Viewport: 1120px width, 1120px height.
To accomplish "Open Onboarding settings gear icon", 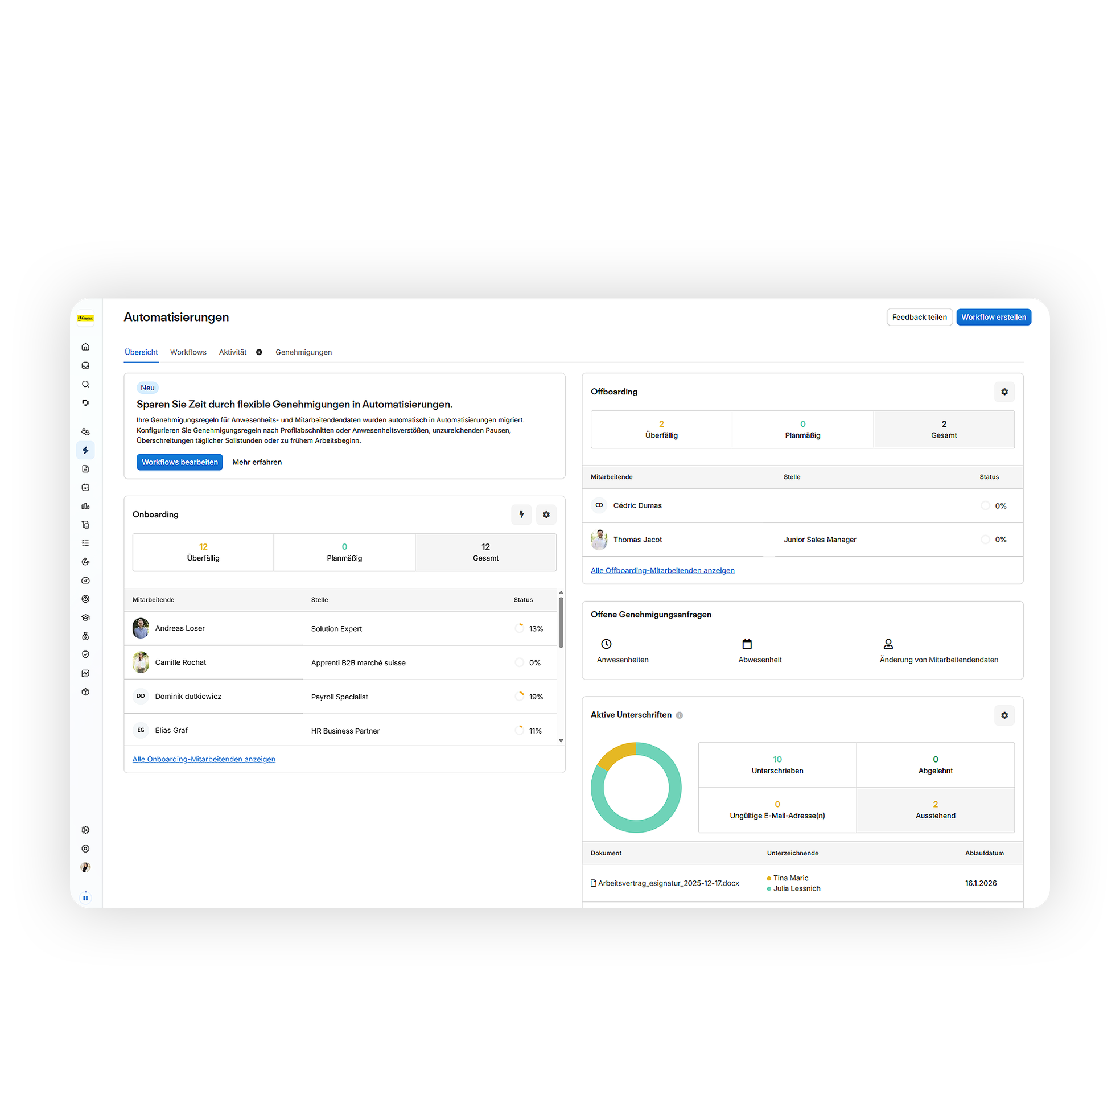I will (546, 514).
